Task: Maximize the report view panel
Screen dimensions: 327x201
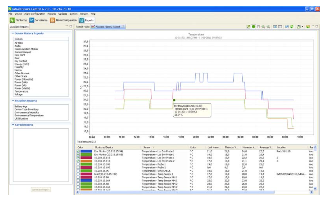Action: 317,27
